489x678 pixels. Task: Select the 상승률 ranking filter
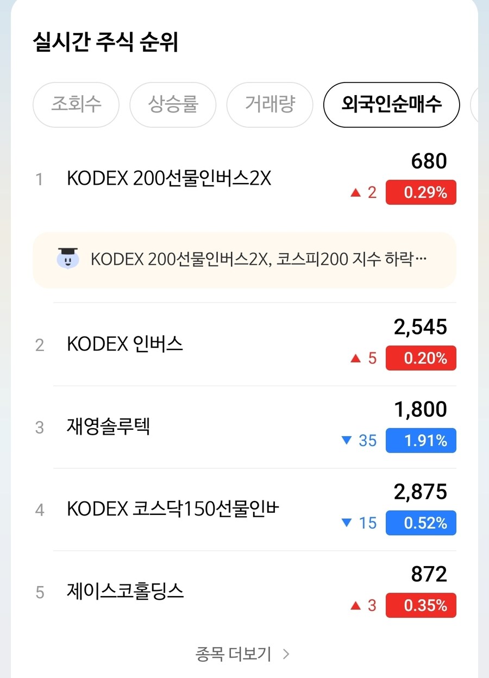173,105
